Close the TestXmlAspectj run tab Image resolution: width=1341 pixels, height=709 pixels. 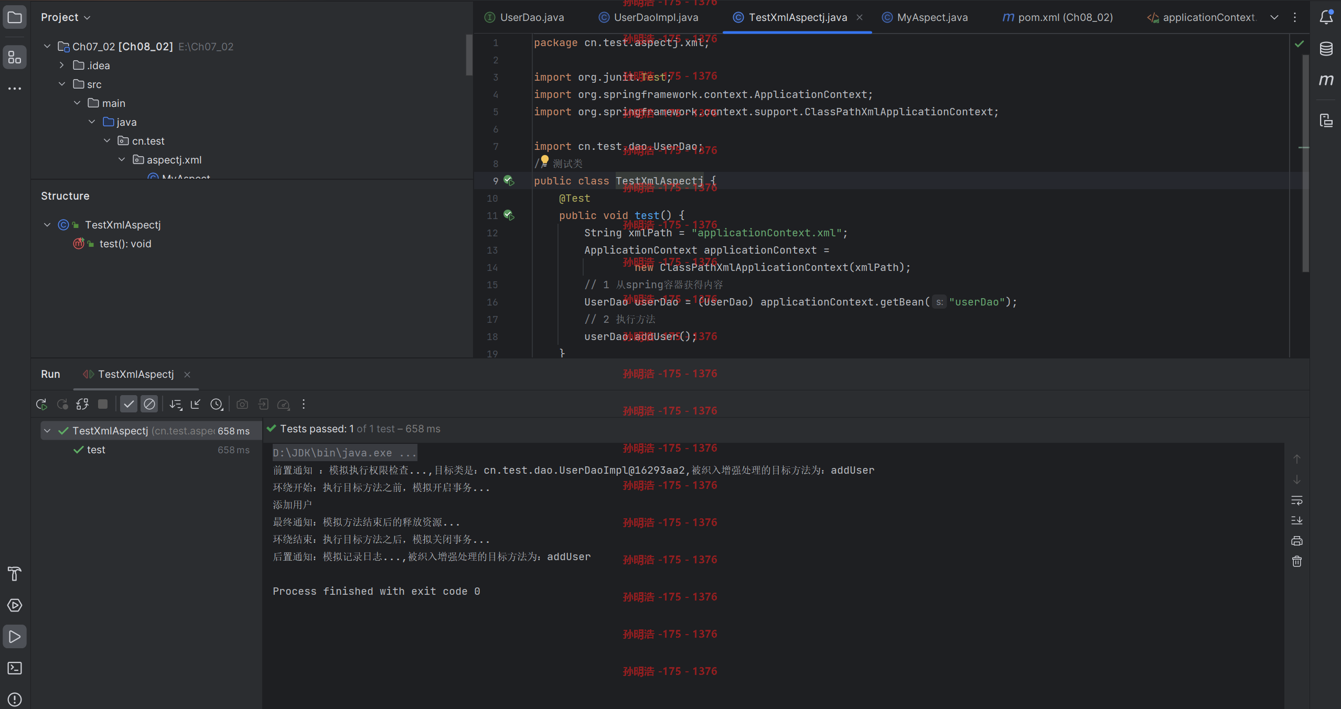(x=187, y=374)
